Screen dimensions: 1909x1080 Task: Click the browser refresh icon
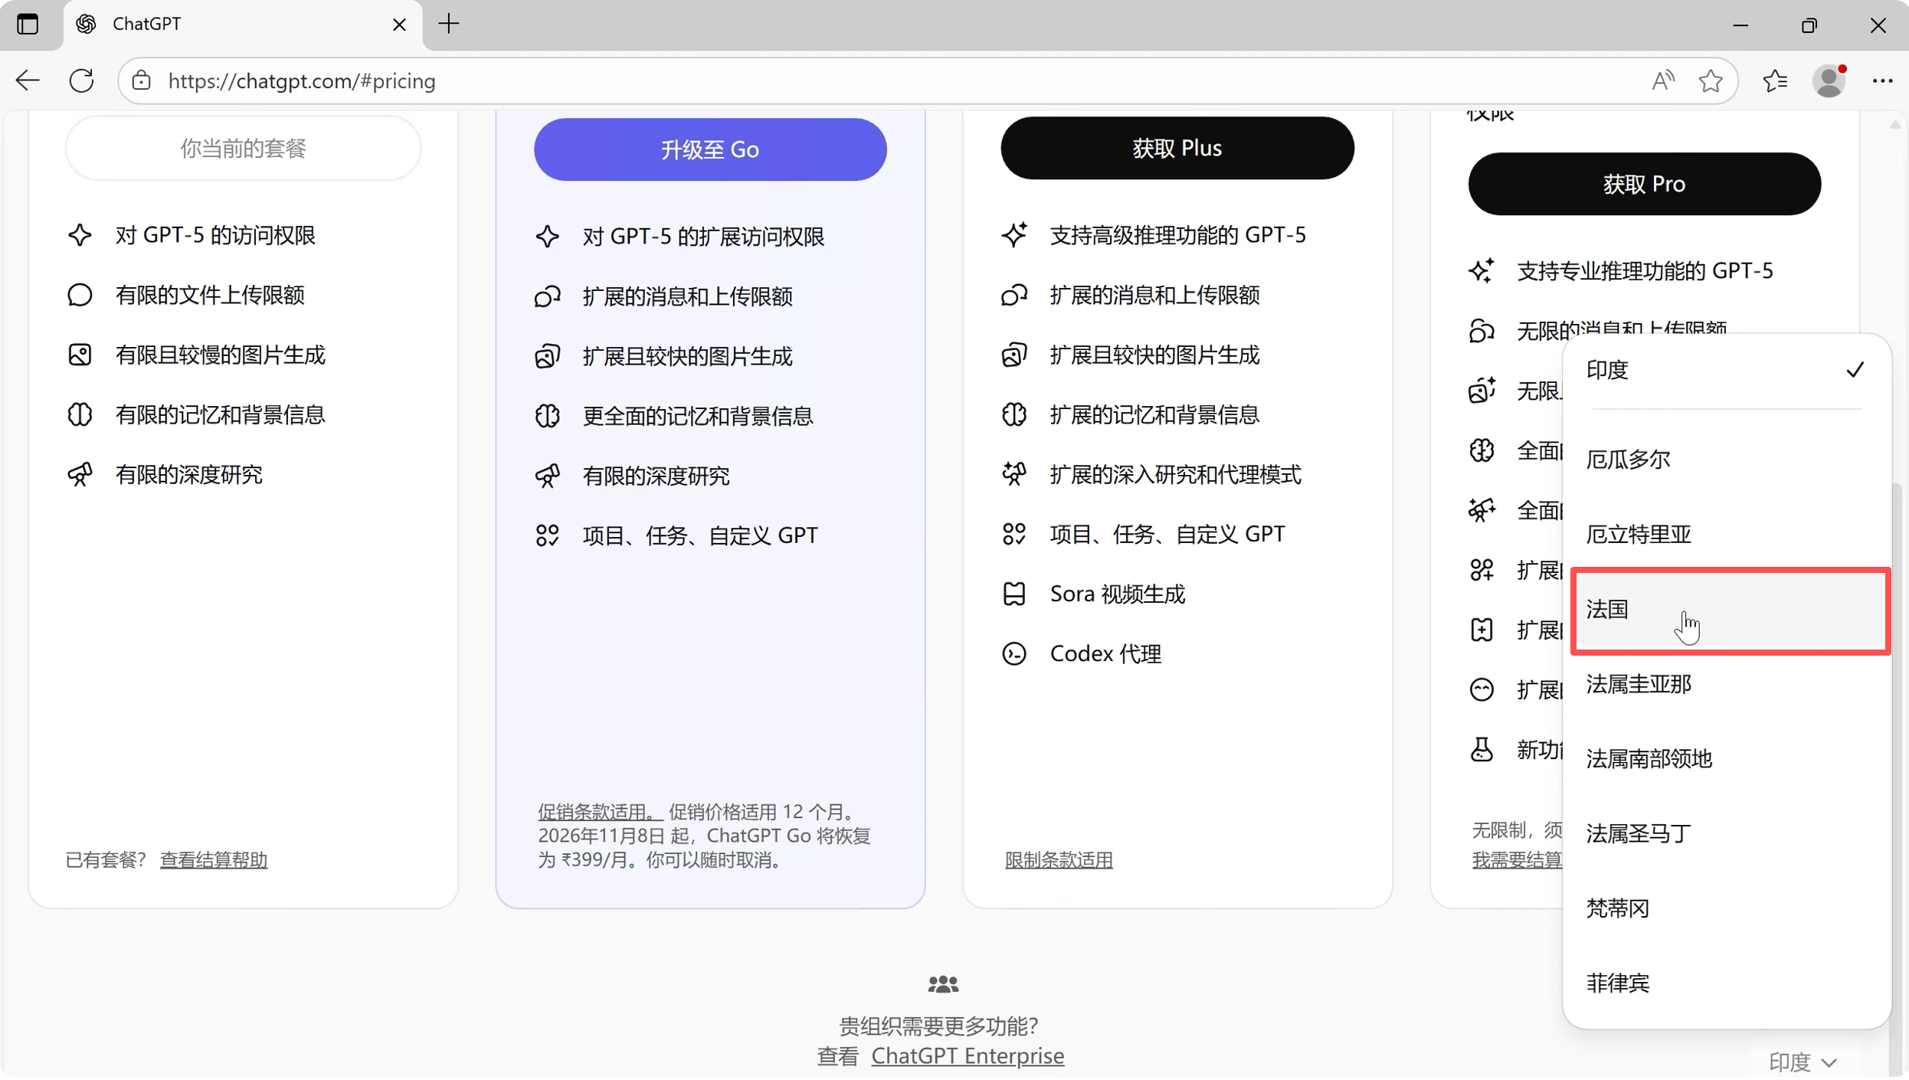click(81, 80)
